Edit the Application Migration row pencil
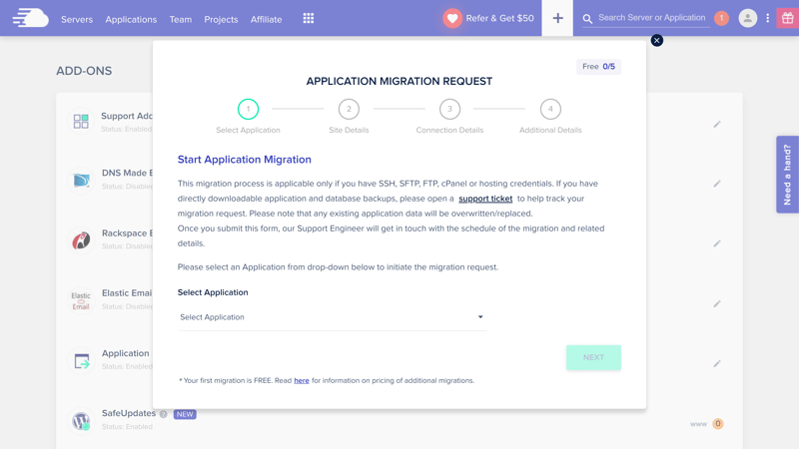 [717, 363]
